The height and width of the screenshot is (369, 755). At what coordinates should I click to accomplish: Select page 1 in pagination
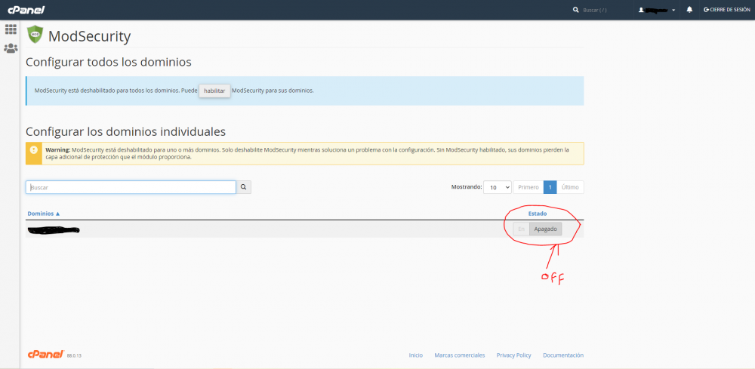550,187
